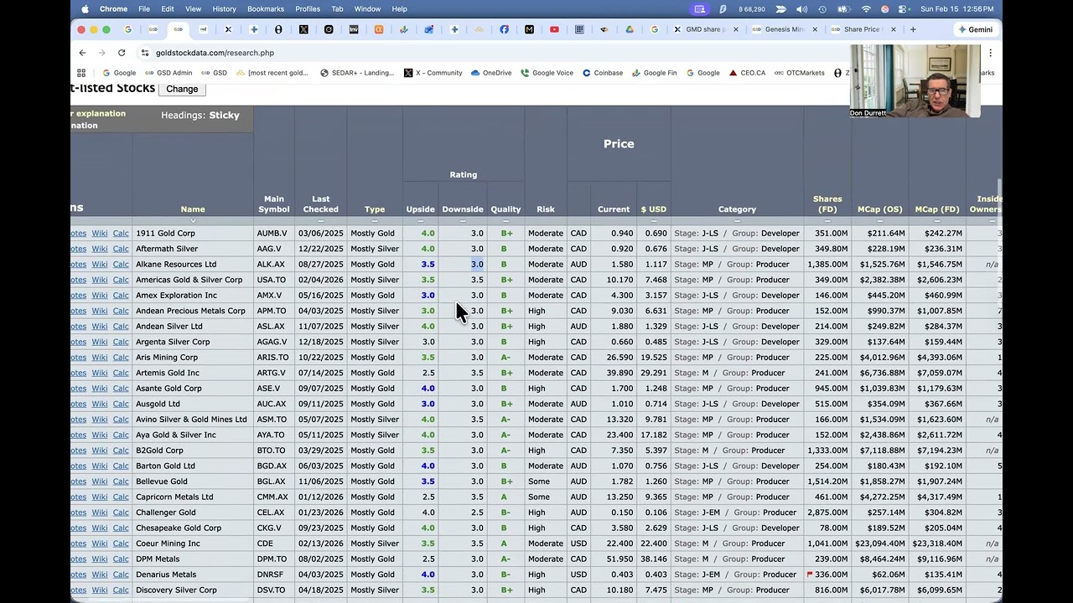Open the filter marker under Type header
1073x603 pixels.
point(375,221)
